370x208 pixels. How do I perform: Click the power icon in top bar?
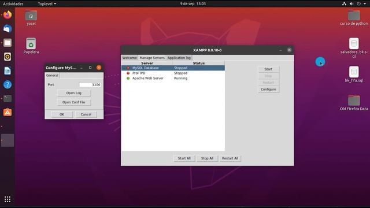pyautogui.click(x=358, y=3)
